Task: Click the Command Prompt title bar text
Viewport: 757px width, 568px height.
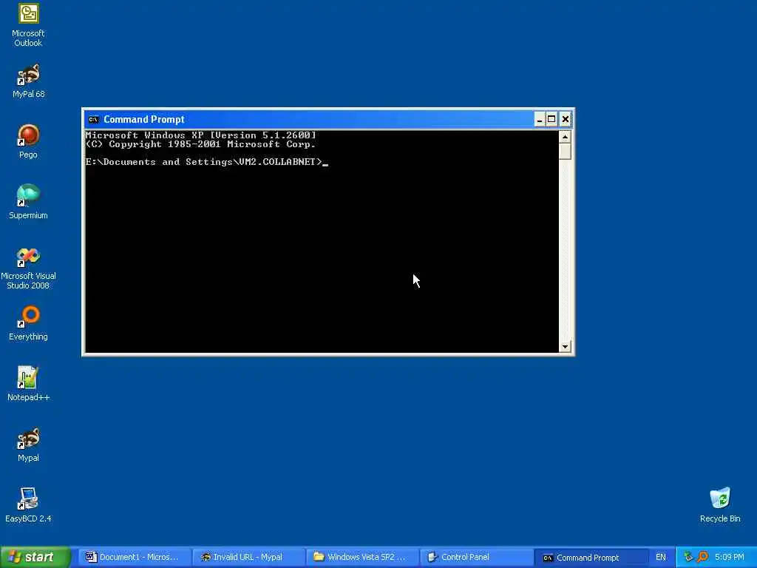Action: pyautogui.click(x=144, y=119)
